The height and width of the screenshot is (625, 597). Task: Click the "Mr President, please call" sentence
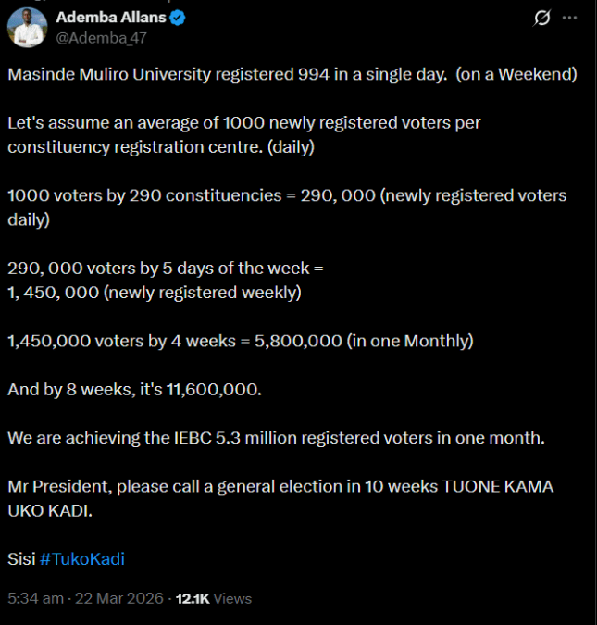280,498
